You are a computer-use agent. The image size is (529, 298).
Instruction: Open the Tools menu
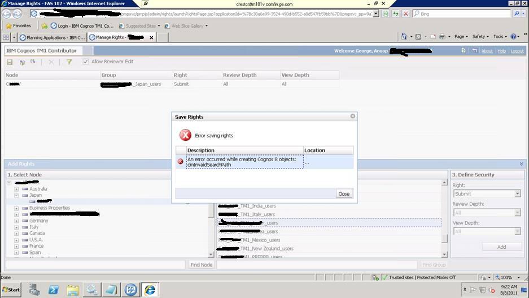click(500, 37)
